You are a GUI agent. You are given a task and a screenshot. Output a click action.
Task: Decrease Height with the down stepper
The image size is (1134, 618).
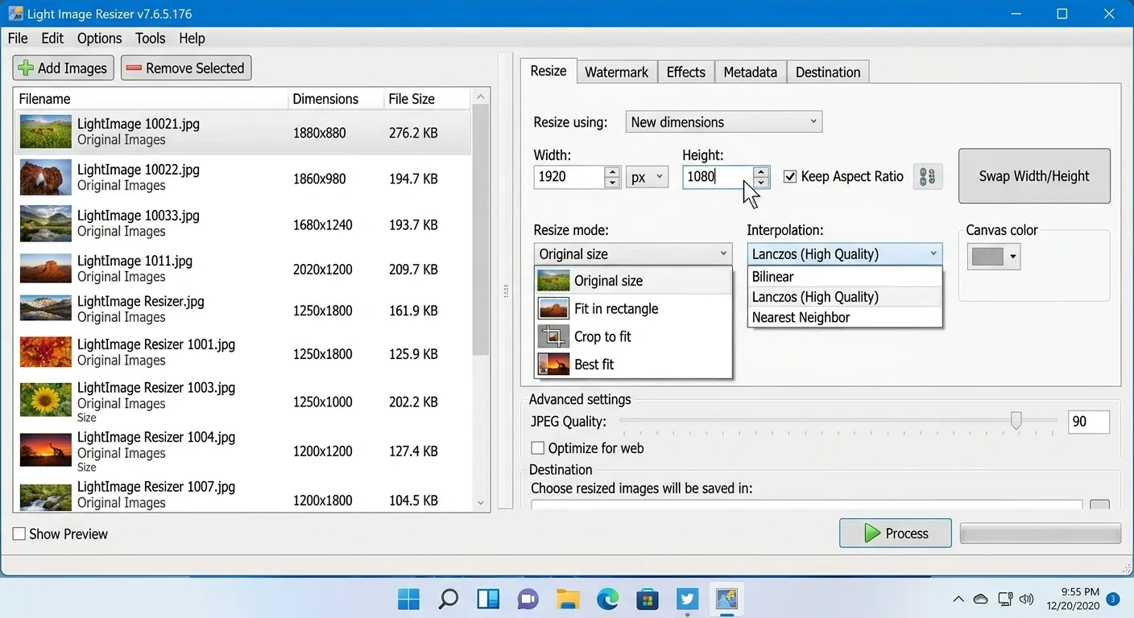(761, 183)
